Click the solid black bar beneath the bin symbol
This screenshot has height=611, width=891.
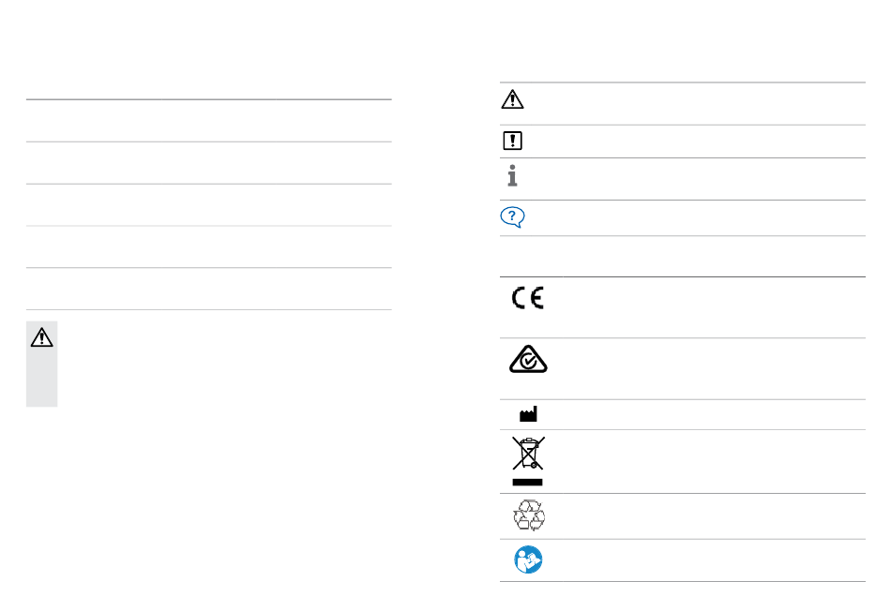click(527, 482)
